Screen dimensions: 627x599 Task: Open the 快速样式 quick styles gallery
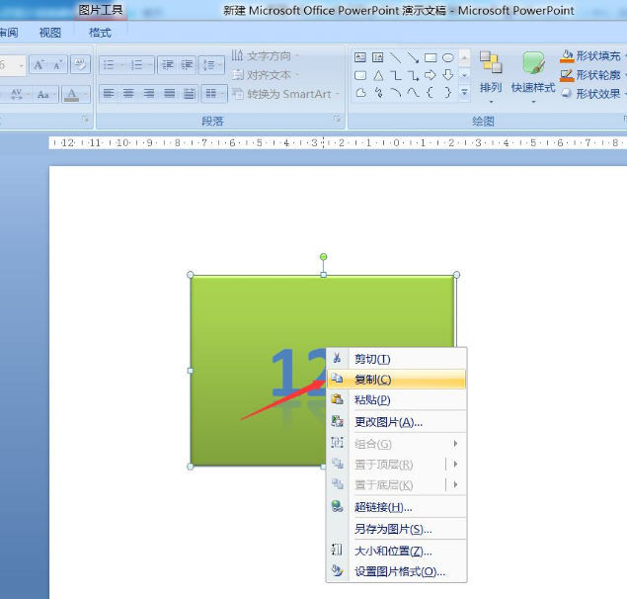(x=533, y=74)
